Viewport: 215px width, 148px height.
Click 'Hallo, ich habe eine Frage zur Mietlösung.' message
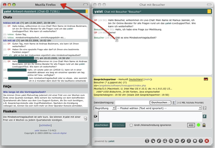click(x=138, y=29)
